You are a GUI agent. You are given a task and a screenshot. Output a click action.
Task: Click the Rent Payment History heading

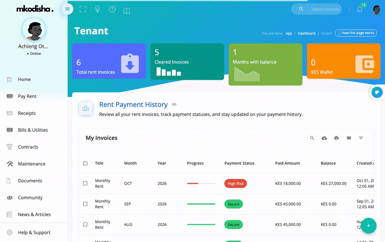[133, 105]
